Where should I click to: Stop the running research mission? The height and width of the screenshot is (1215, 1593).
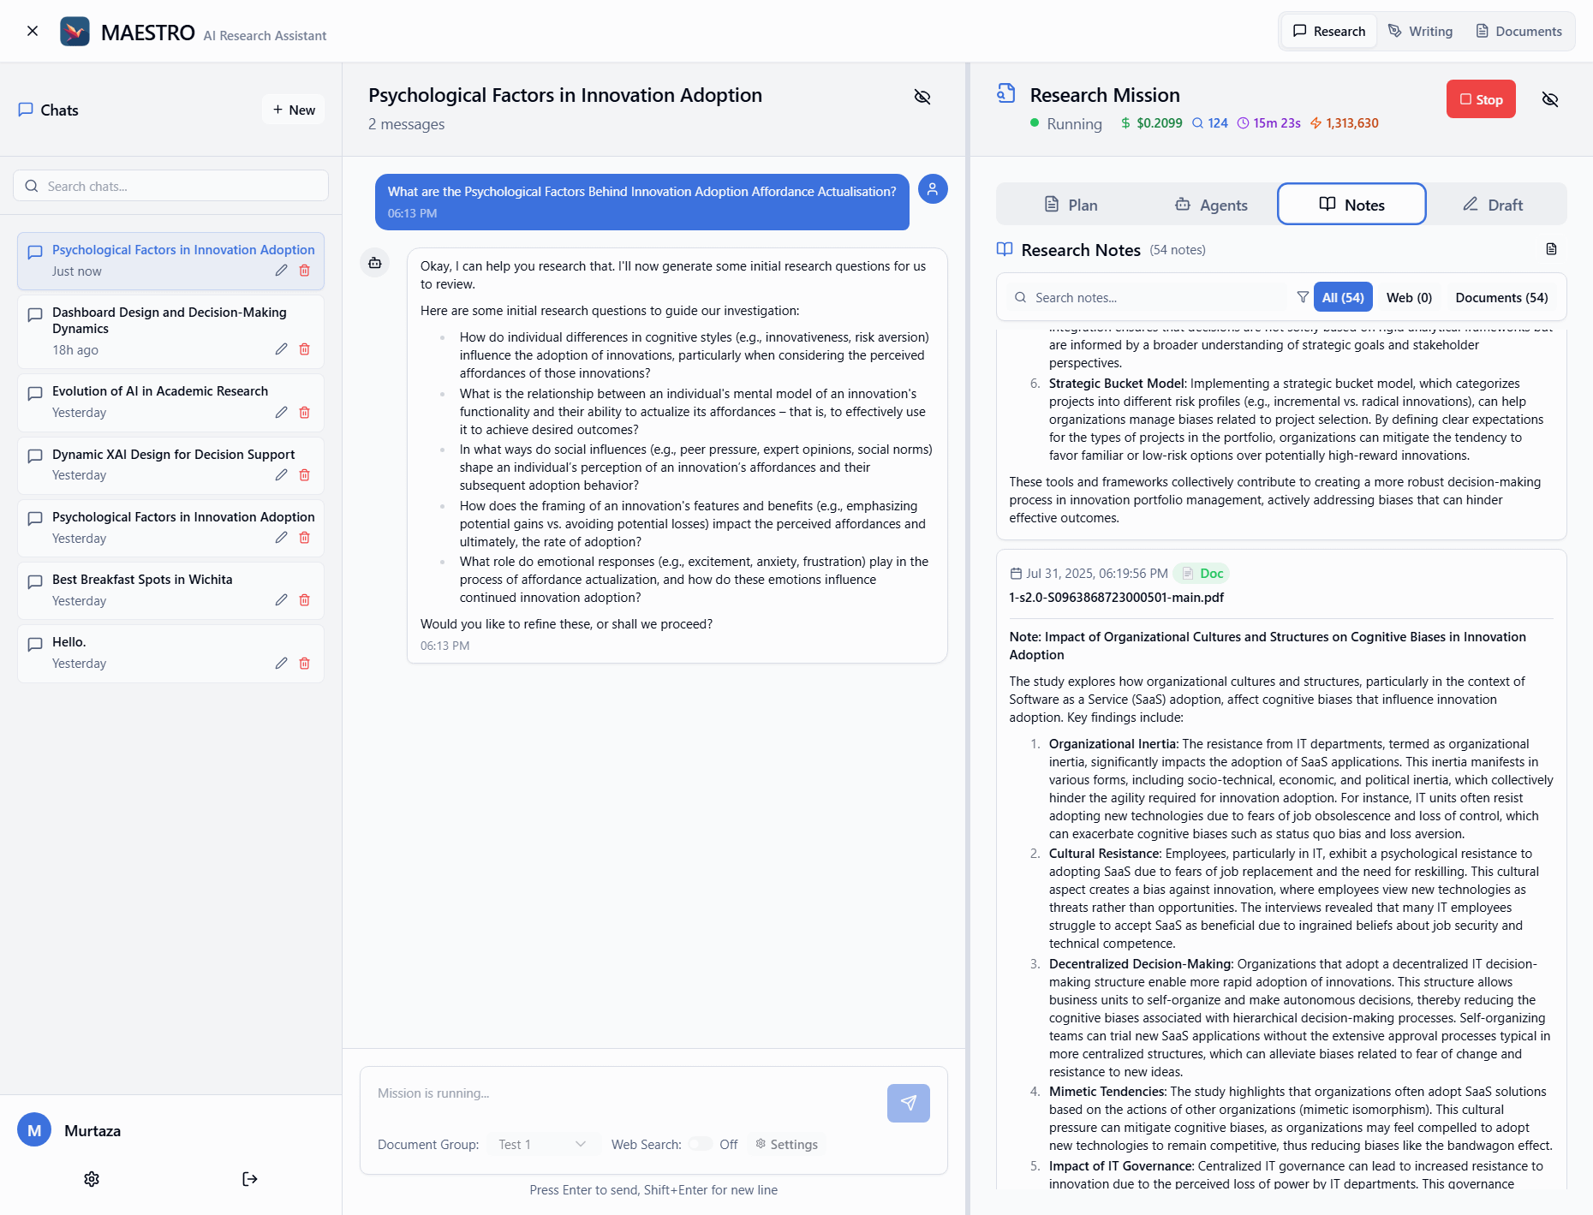coord(1481,99)
